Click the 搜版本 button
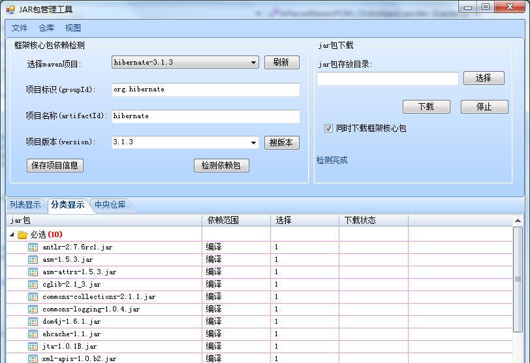Image resolution: width=530 pixels, height=363 pixels. coord(281,142)
